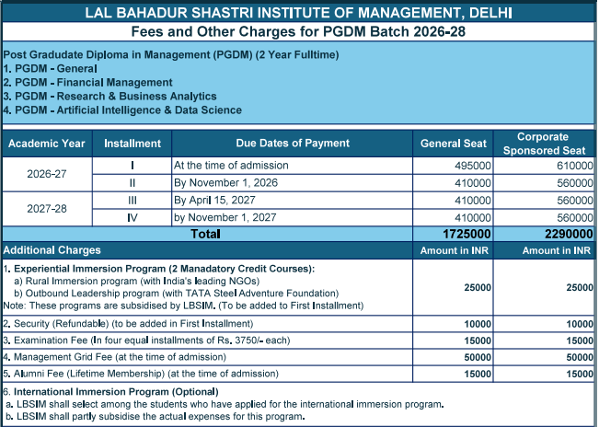The width and height of the screenshot is (599, 427).
Task: Select the PGDM - Financial Management line
Action: point(87,83)
